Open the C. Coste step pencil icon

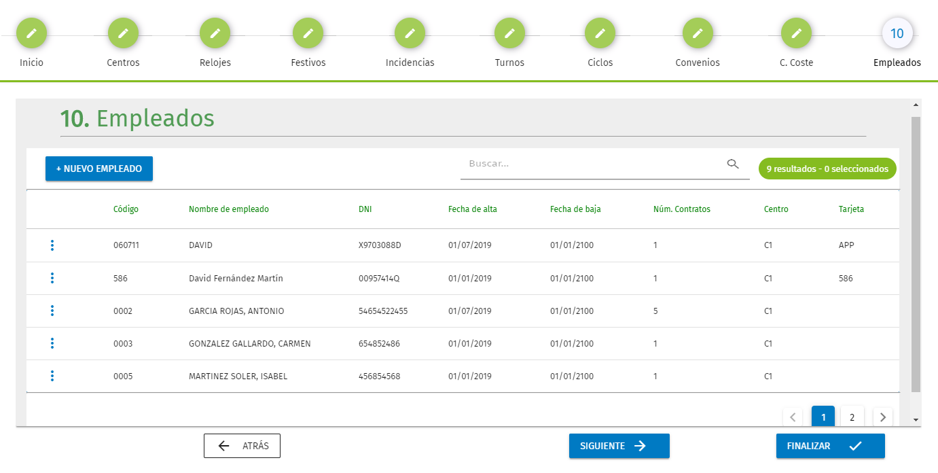click(x=797, y=33)
